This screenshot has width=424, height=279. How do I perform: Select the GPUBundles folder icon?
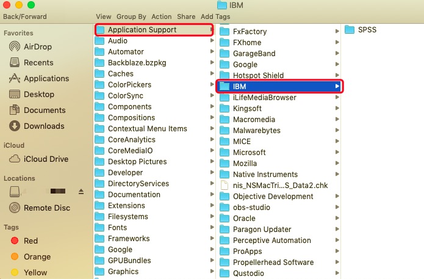[99, 261]
